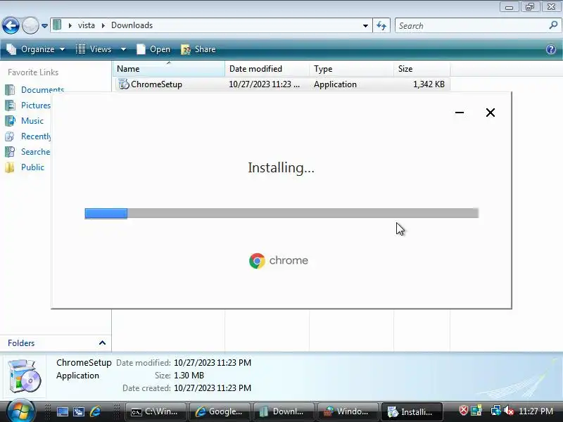Click the muted volume tray icon

pyautogui.click(x=508, y=410)
